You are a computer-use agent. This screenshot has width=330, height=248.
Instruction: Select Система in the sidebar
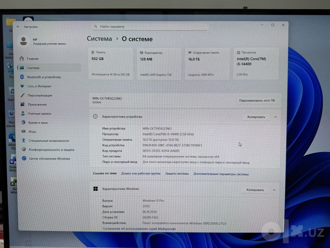click(49, 68)
